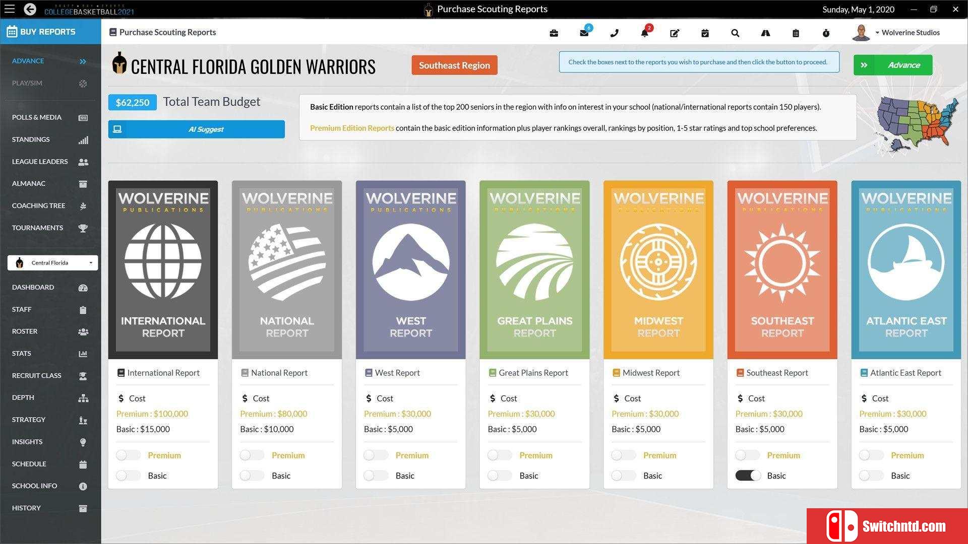Open the mail envelope icon
968x544 pixels.
(584, 33)
